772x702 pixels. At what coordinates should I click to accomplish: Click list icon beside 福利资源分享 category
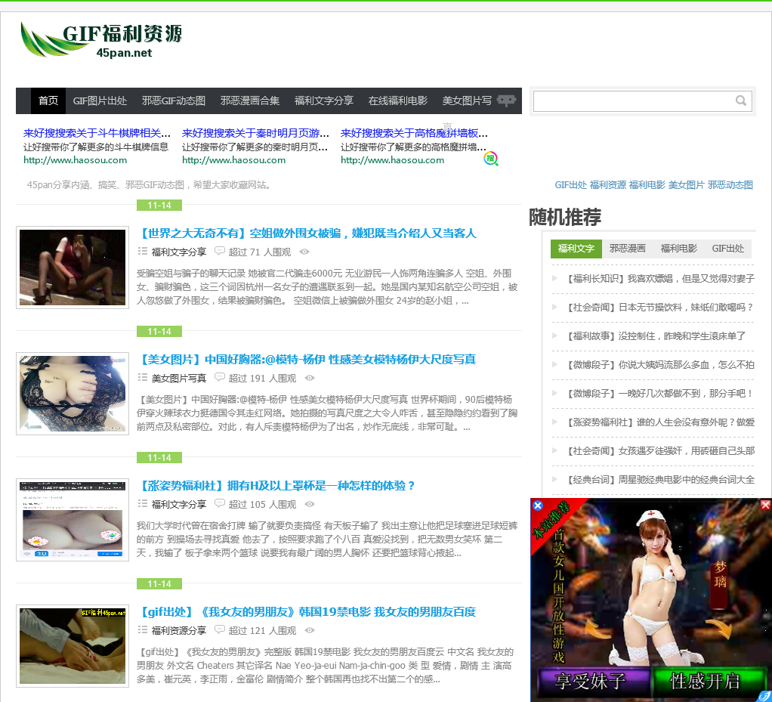(143, 629)
